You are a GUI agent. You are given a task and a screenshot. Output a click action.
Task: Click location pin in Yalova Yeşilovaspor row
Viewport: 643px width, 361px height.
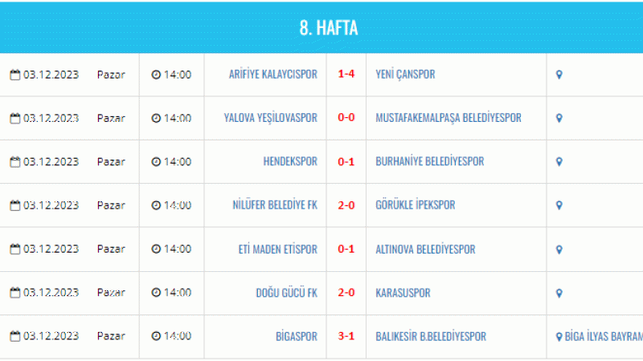(x=559, y=118)
